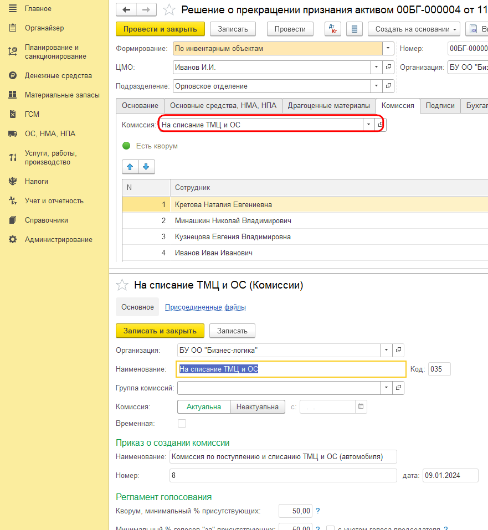The height and width of the screenshot is (530, 488).
Task: Open the ЦМО Иванов И.И. record
Action: (389, 67)
